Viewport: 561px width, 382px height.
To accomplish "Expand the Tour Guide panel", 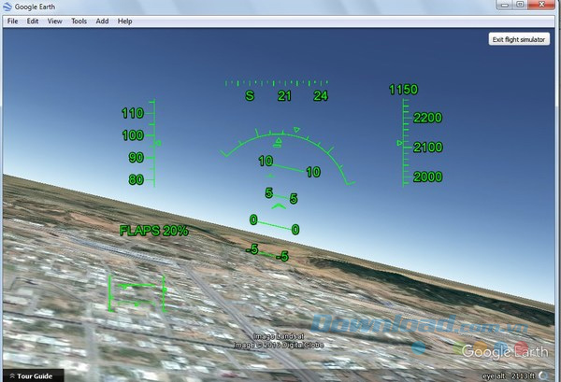I will (33, 375).
